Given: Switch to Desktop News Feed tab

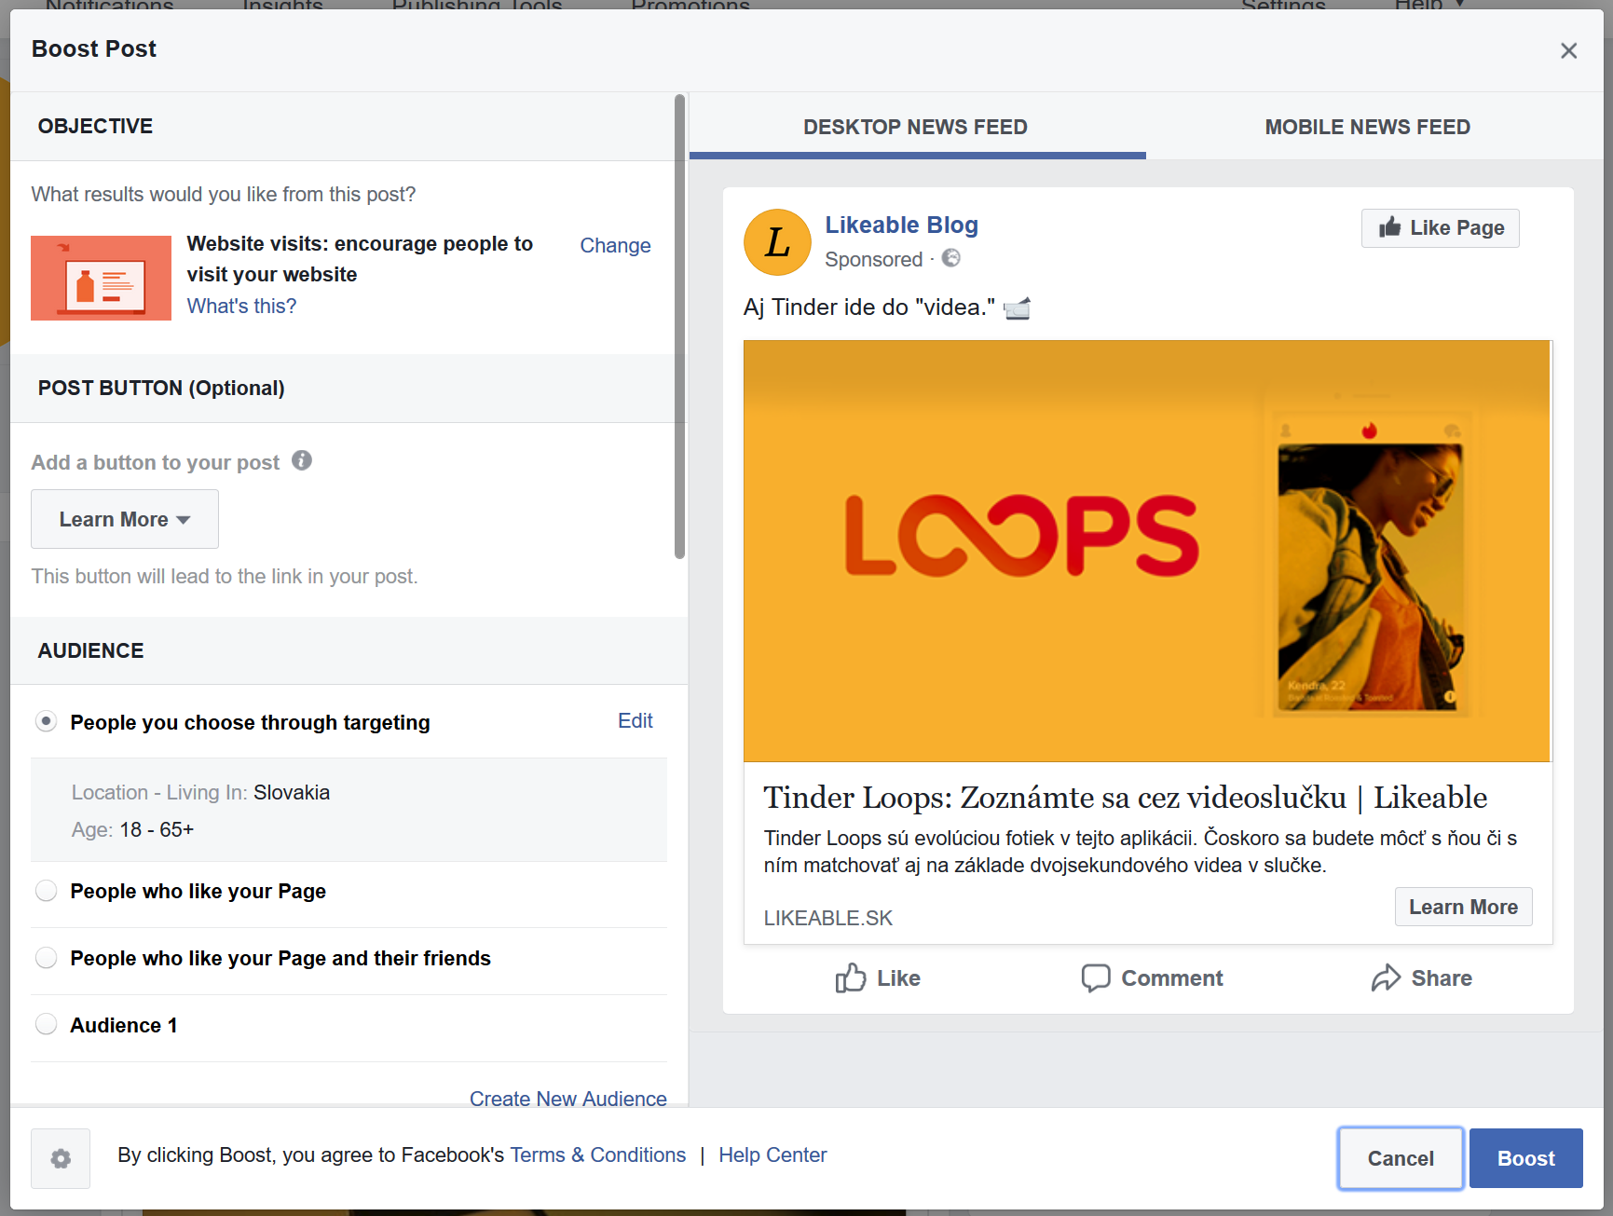Looking at the screenshot, I should pos(916,127).
